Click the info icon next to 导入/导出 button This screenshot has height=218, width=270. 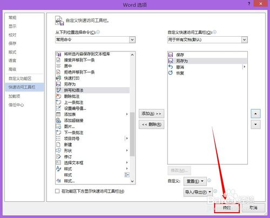(x=215, y=191)
